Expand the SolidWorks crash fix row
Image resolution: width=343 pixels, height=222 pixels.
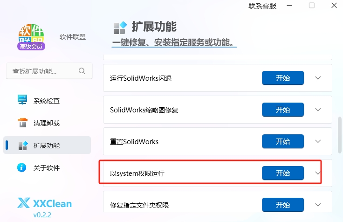click(318, 78)
